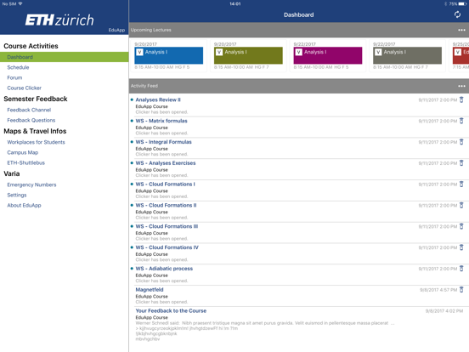Delete the Magnetfeld feed entry
This screenshot has height=352, width=469.
(461, 289)
